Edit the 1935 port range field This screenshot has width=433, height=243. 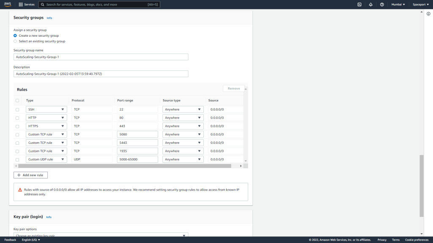click(x=137, y=151)
